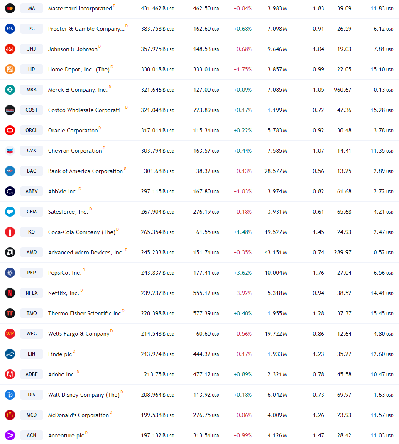Click Wells Fargo price 60.60 USD
This screenshot has height=444, width=399.
208,334
